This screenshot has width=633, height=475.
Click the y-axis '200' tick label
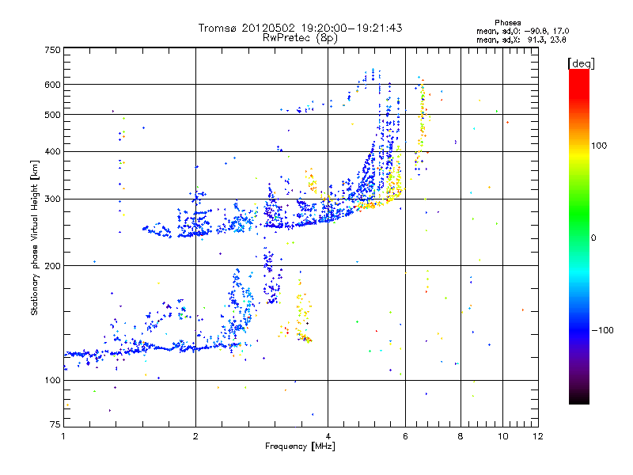[x=52, y=266]
